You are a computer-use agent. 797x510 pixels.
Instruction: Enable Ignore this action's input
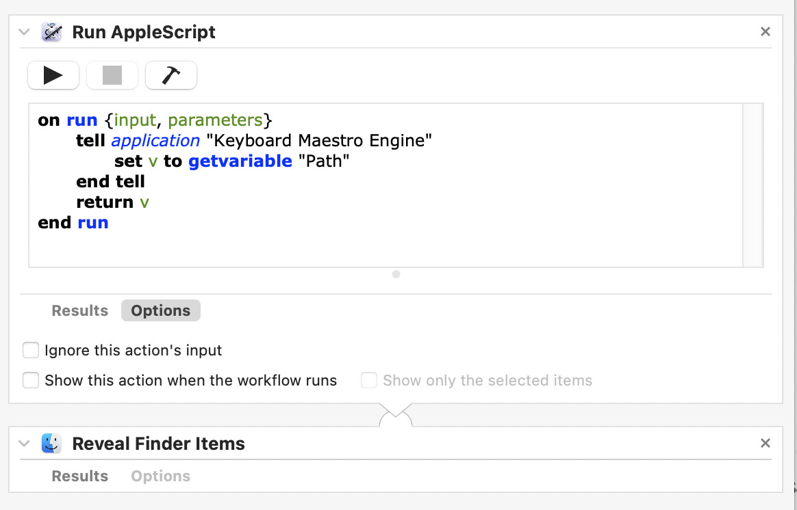[x=31, y=350]
